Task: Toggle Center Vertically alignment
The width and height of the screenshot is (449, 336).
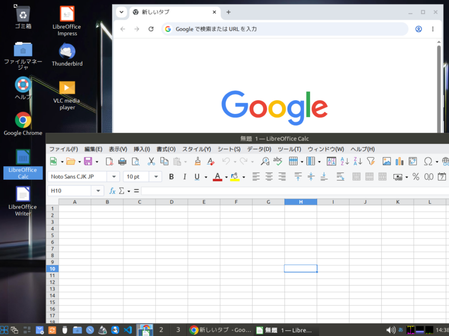Action: [x=311, y=177]
